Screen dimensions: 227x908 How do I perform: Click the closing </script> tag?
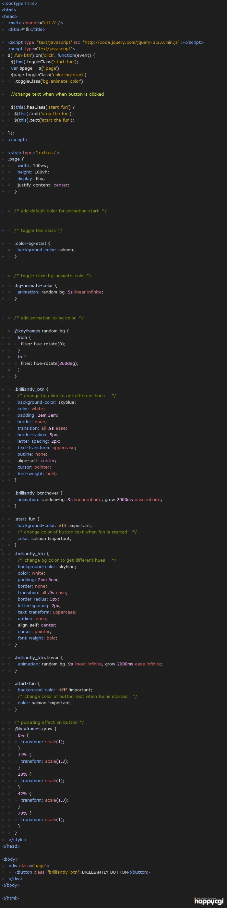18,140
